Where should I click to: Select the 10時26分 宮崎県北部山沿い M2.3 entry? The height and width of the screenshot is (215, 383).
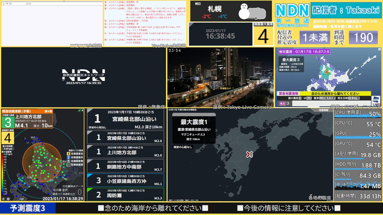click(x=126, y=119)
